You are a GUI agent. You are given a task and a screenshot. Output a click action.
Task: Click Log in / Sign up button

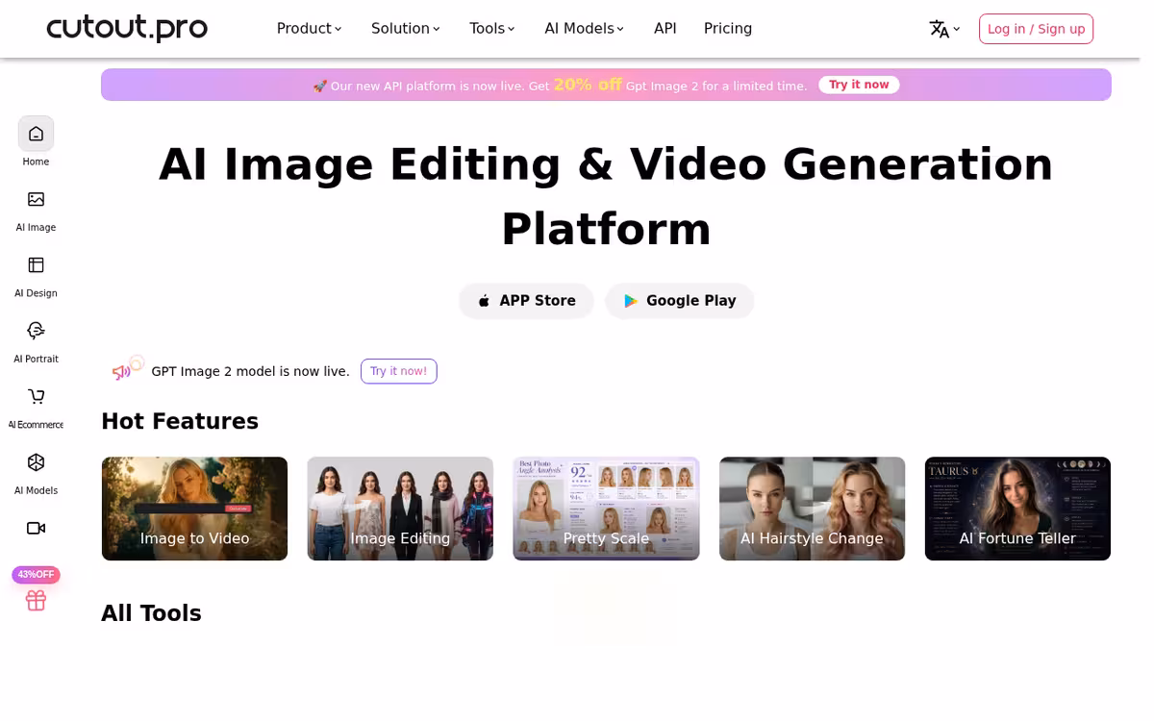coord(1036,29)
